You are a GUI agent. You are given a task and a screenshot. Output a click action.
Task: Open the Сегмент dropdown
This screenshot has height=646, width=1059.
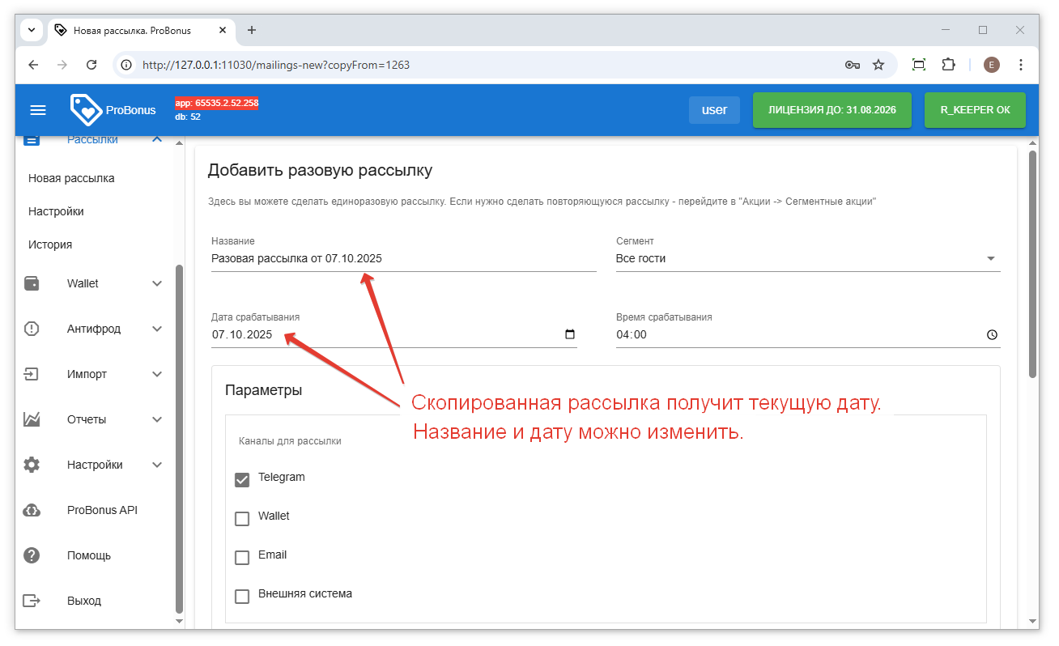click(807, 259)
